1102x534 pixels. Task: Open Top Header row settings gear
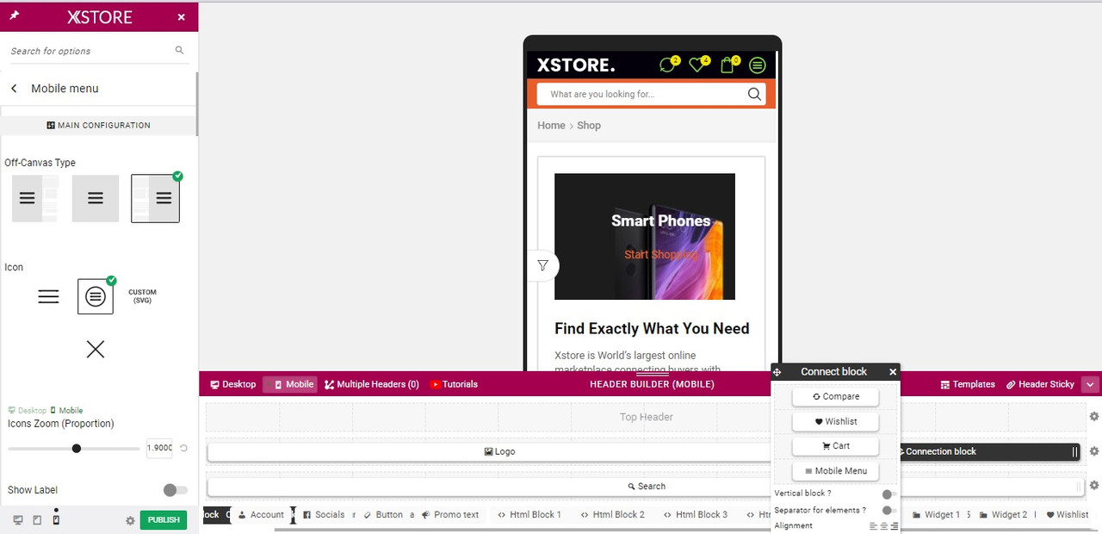point(1094,417)
